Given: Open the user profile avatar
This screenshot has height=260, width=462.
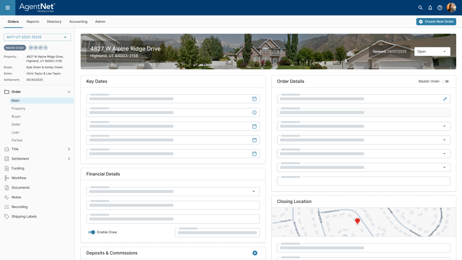Looking at the screenshot, I should (452, 8).
